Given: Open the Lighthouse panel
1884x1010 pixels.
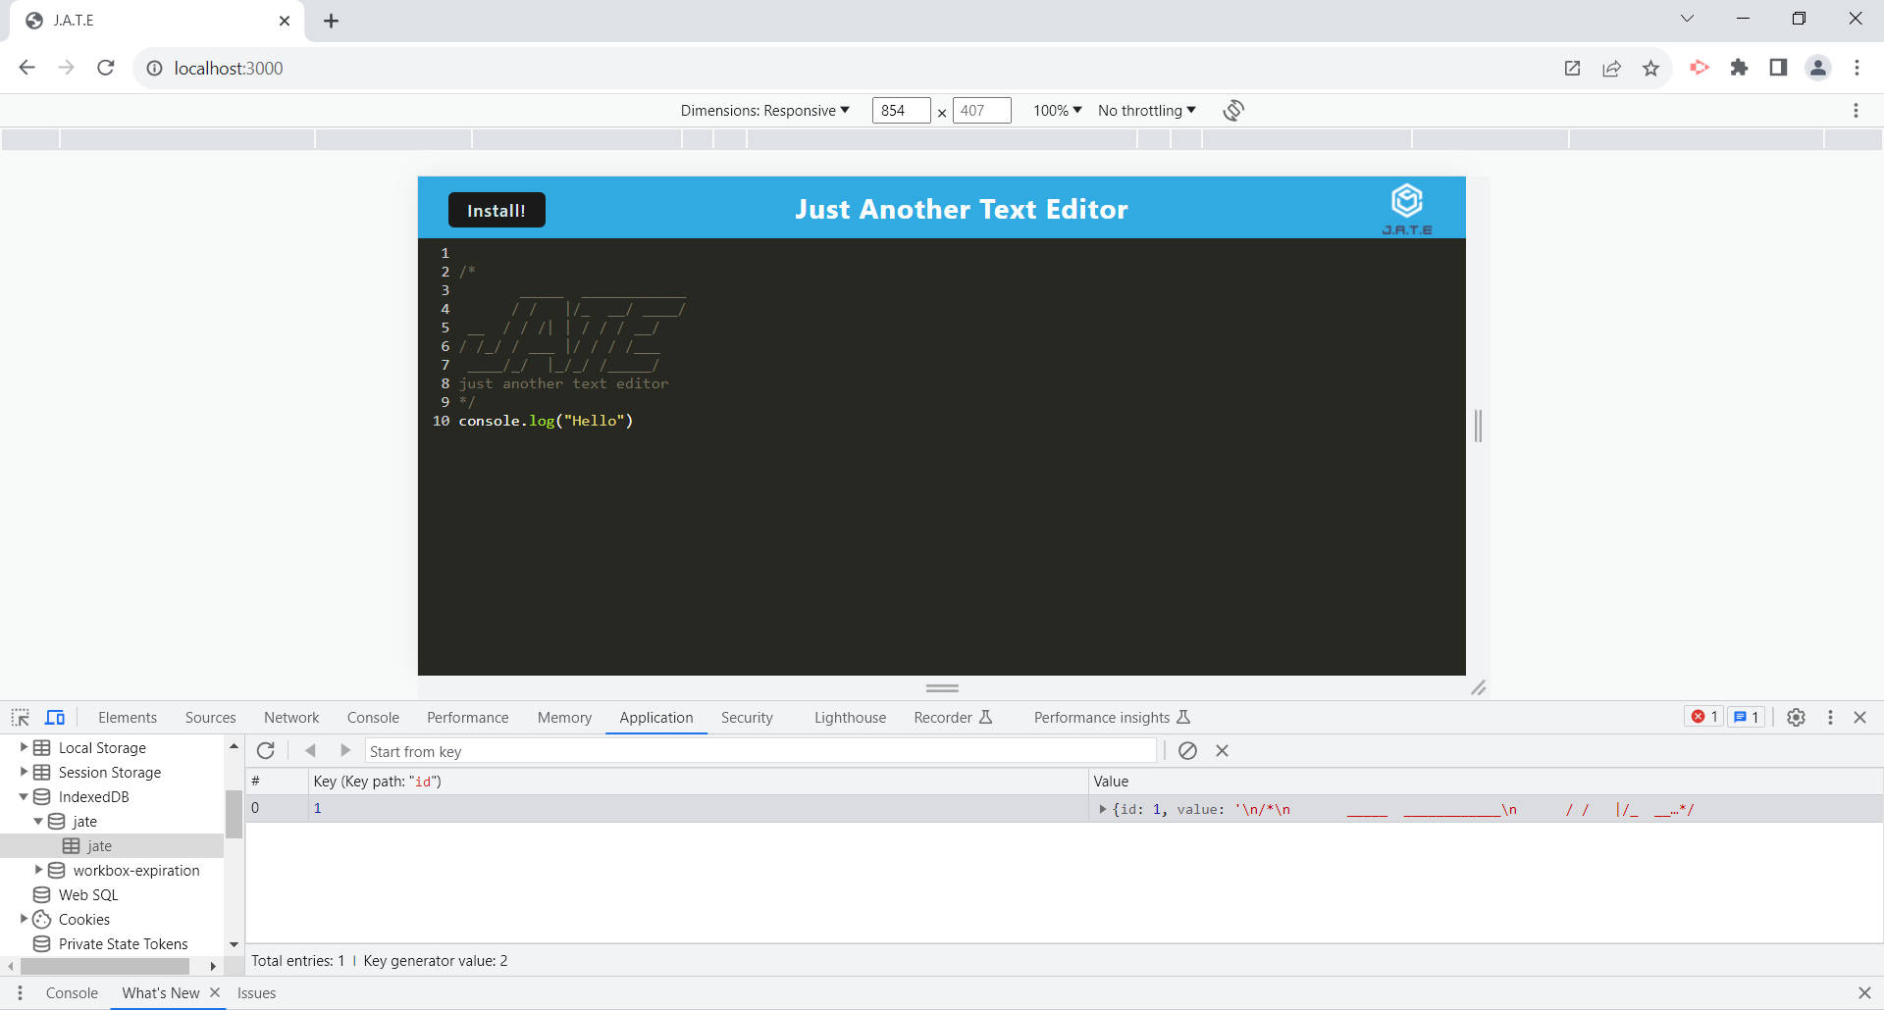Looking at the screenshot, I should 849,717.
